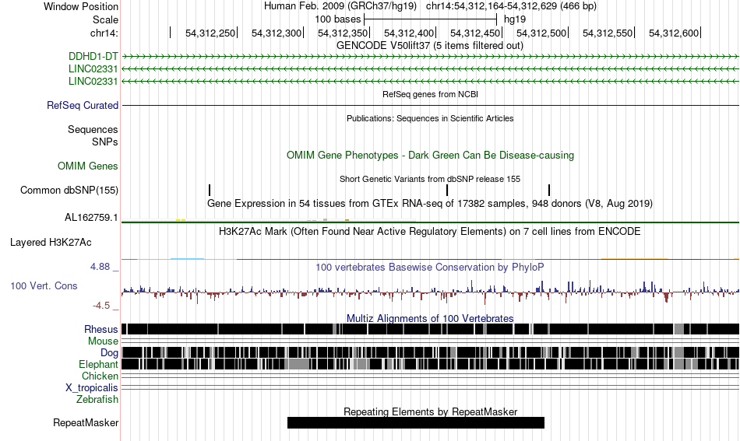Click the 54,312,350 ruler position

coord(343,33)
